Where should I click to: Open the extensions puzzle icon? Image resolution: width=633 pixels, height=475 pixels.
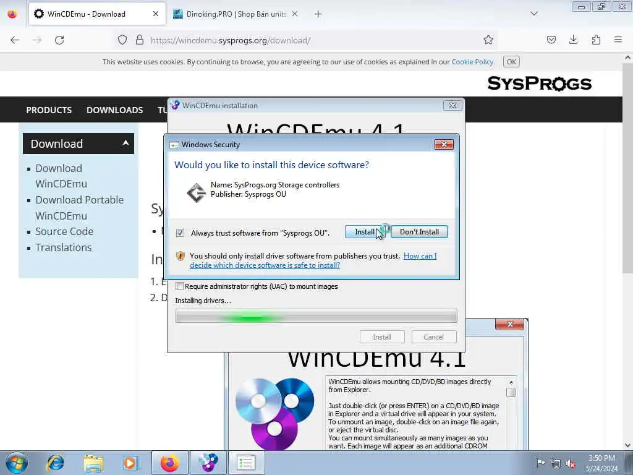pyautogui.click(x=596, y=40)
